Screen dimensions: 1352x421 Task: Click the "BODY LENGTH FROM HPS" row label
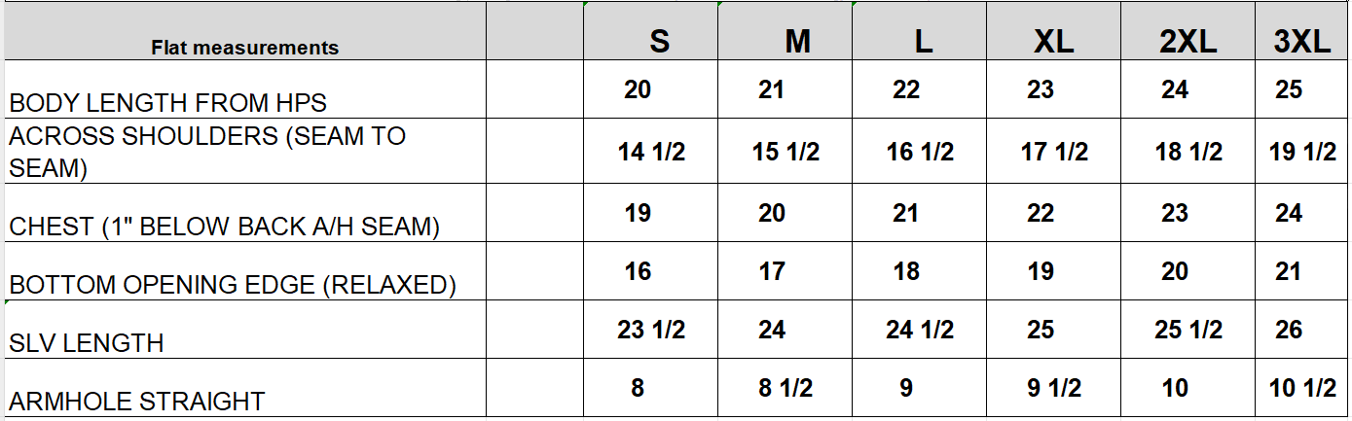pos(167,102)
